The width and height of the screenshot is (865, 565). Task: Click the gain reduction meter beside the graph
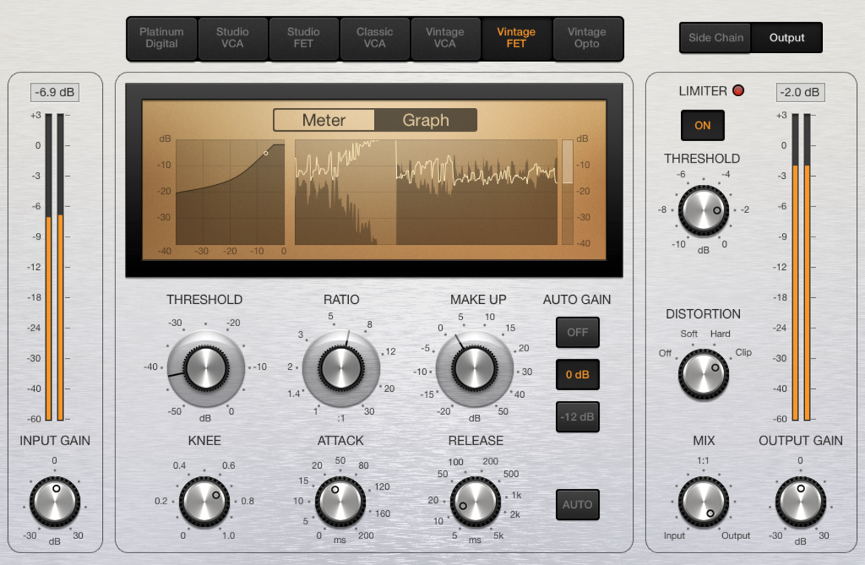pyautogui.click(x=567, y=192)
